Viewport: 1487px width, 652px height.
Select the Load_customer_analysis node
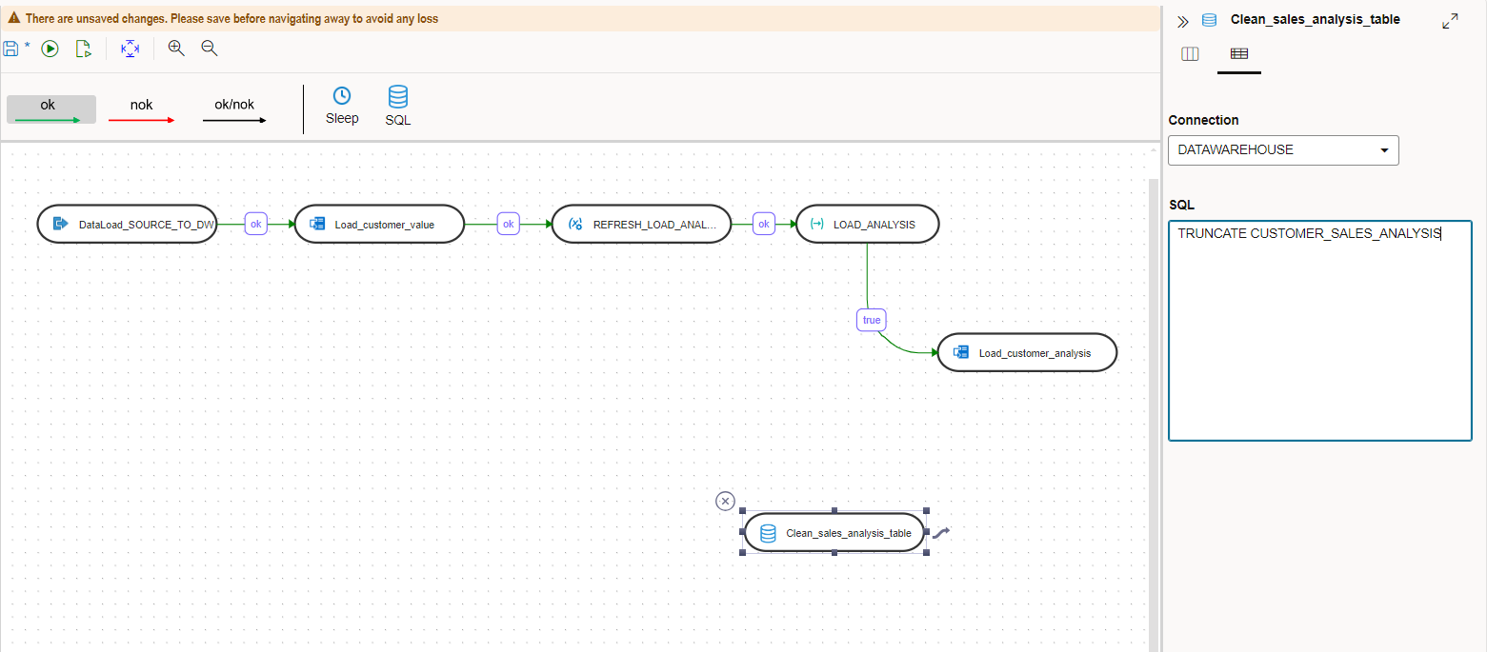(x=1027, y=352)
